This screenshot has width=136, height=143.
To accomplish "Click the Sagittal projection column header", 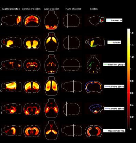I will click(x=11, y=9).
